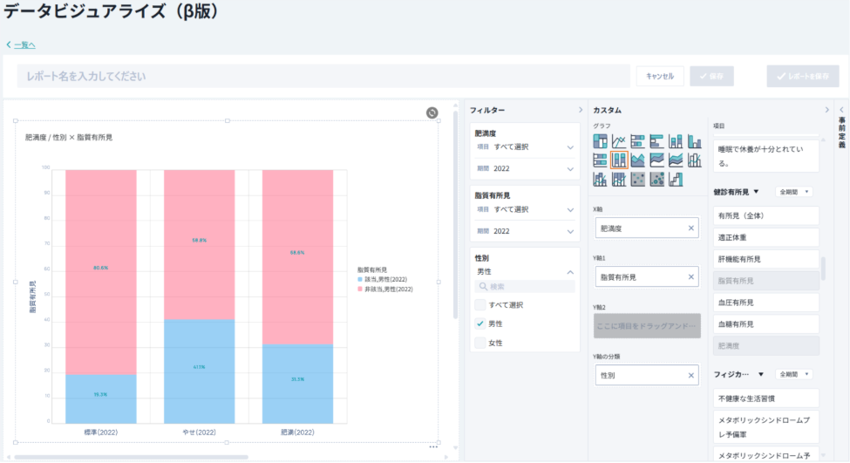
Task: Select the clustered column chart icon
Action: point(695,141)
